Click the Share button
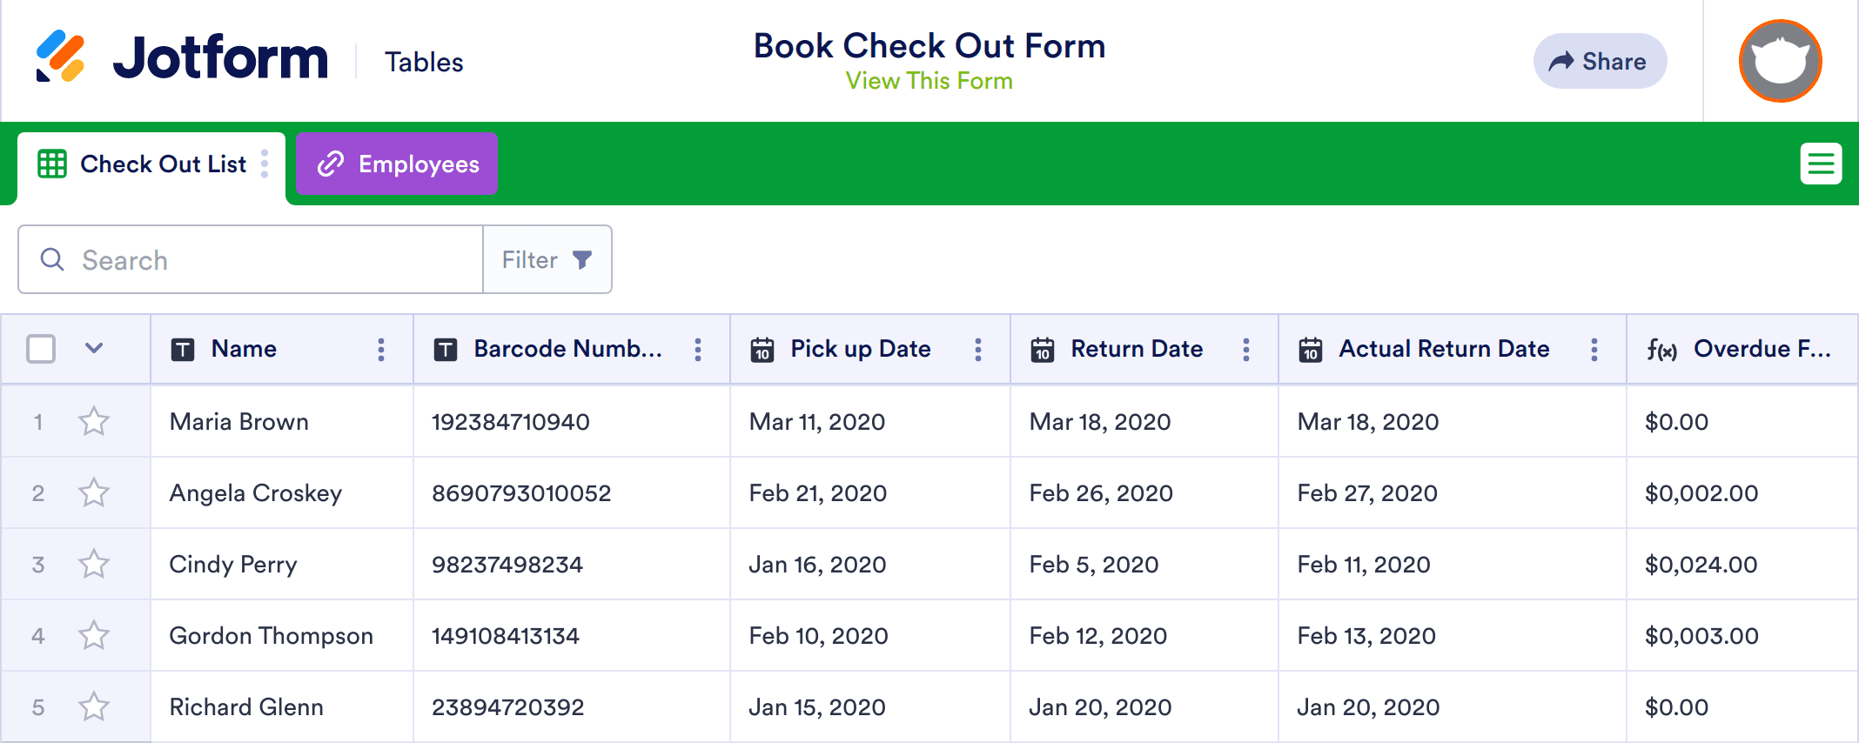This screenshot has height=743, width=1859. (1600, 61)
